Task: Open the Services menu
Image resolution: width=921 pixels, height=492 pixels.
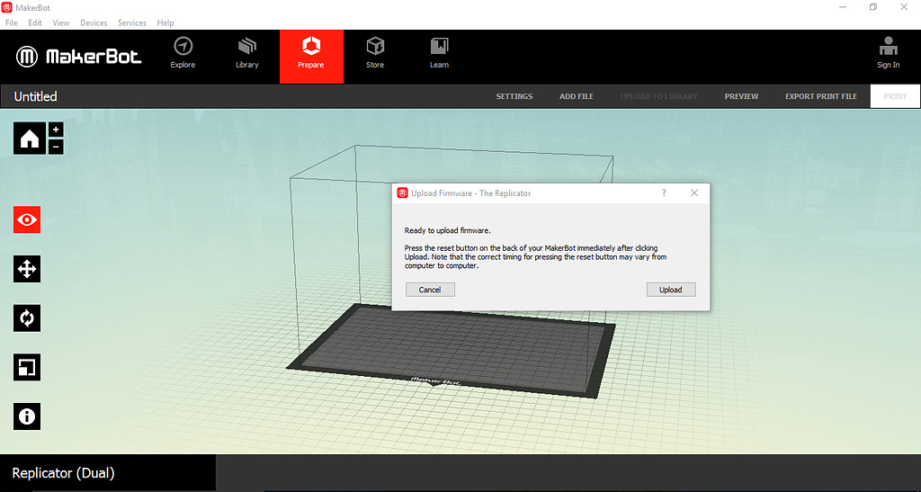Action: 132,22
